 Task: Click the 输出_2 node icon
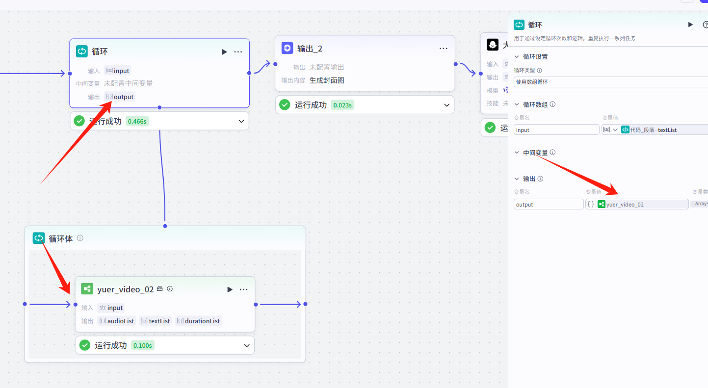tap(287, 48)
